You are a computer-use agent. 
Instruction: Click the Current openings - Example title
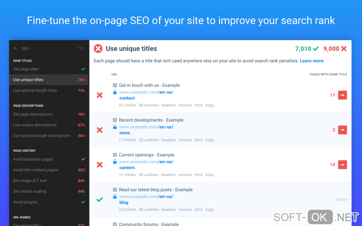pos(147,155)
